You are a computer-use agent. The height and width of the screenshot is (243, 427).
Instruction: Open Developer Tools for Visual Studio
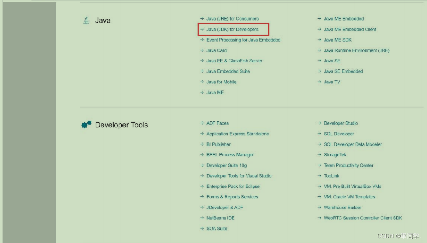(x=239, y=176)
